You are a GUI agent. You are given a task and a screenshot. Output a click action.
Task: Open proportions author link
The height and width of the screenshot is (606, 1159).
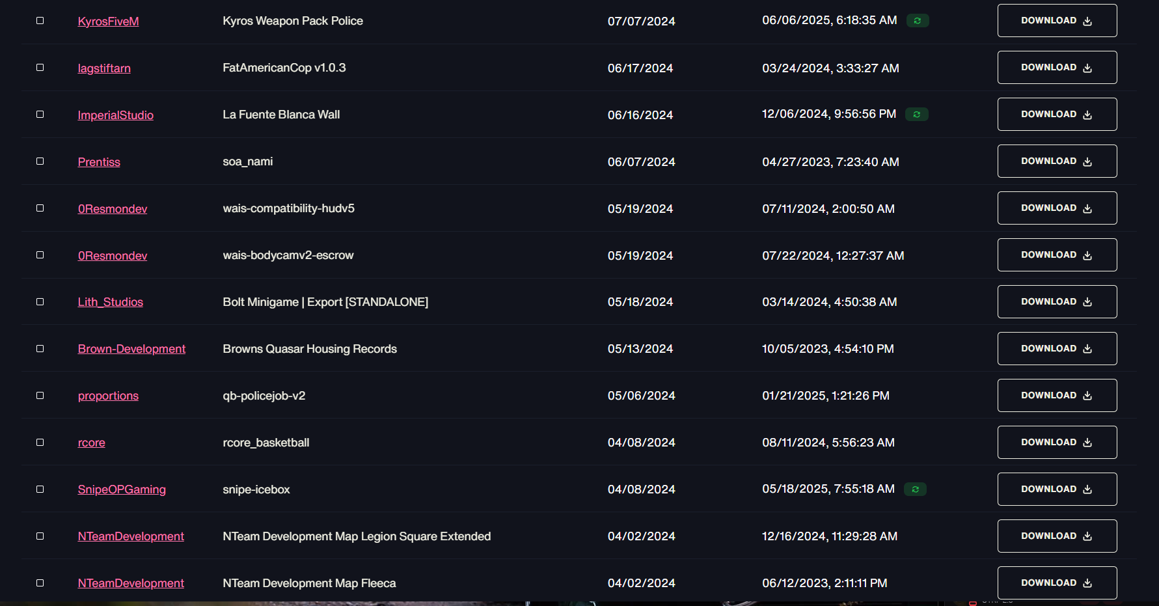(109, 396)
